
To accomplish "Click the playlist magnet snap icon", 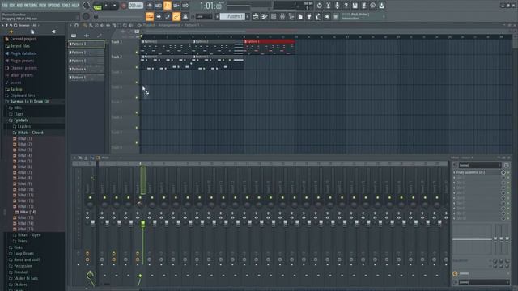I will 76,25.
